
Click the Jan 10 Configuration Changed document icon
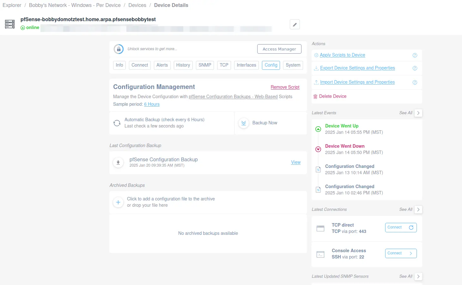(x=318, y=190)
